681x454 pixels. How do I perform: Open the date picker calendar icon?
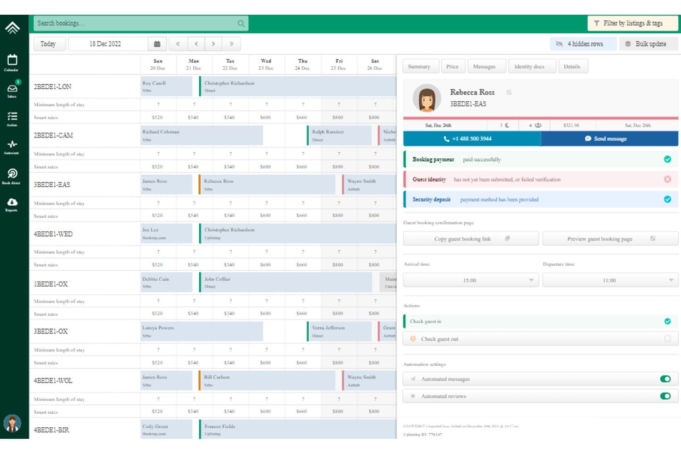[x=157, y=44]
